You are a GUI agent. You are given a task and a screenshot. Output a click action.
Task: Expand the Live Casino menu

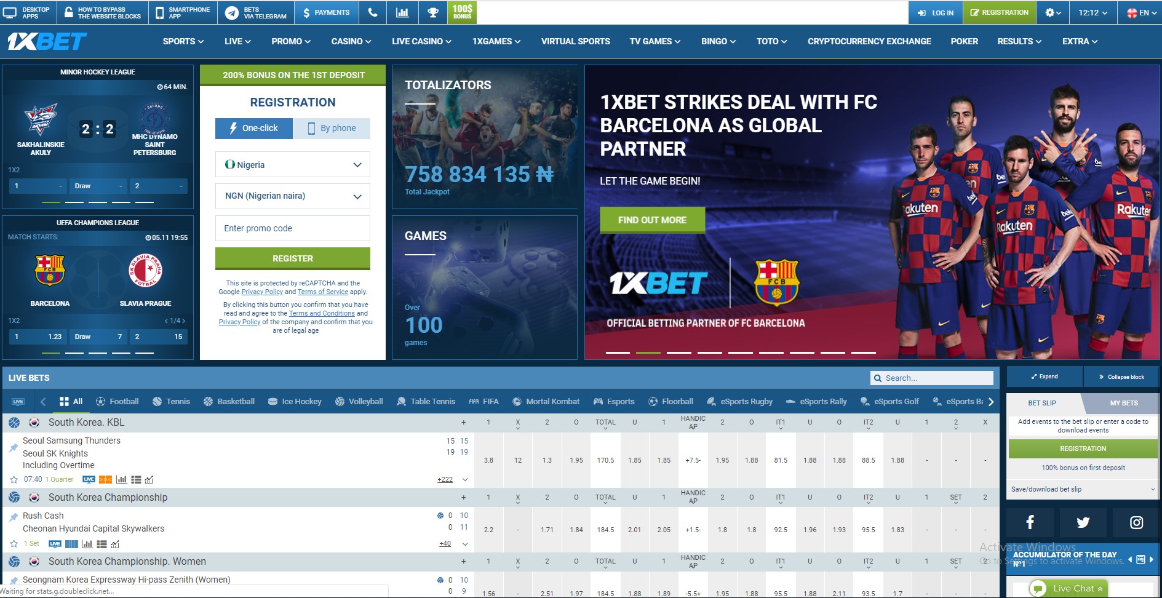pyautogui.click(x=421, y=41)
